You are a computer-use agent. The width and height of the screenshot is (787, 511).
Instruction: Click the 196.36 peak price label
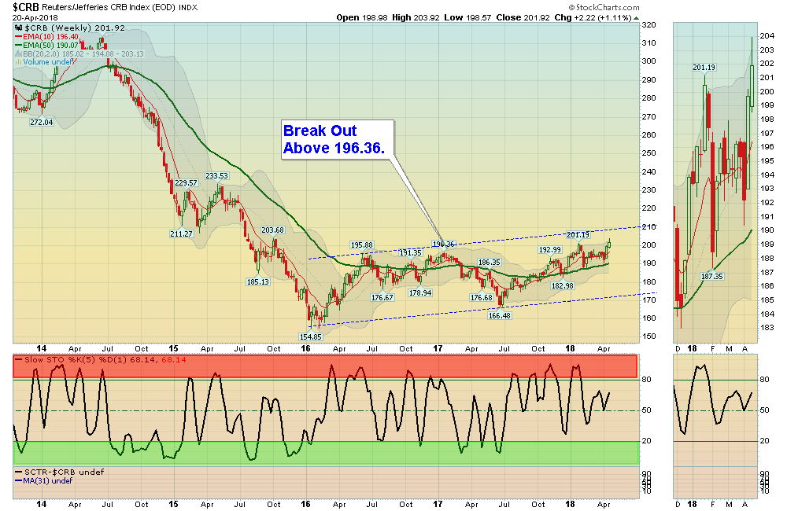tap(444, 244)
